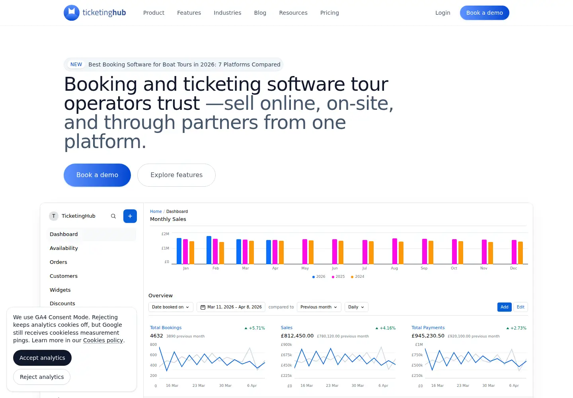
Task: Click the Monthly Sales heading
Action: point(168,219)
